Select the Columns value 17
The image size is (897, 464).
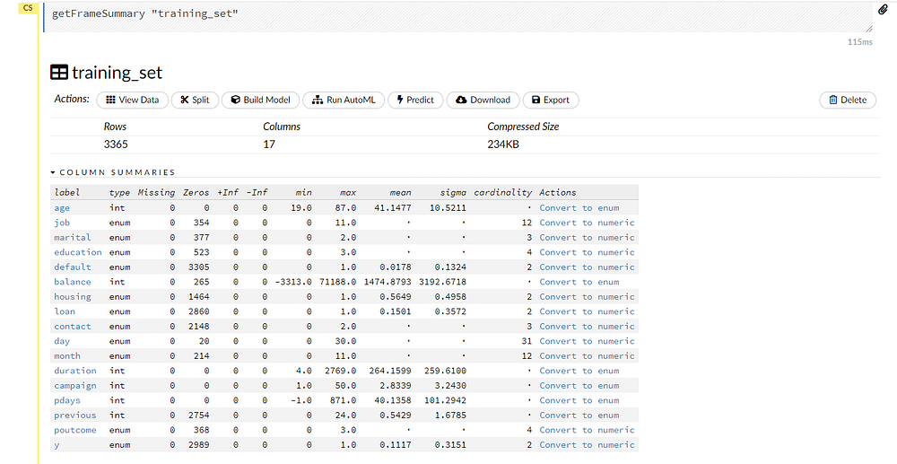pyautogui.click(x=269, y=144)
